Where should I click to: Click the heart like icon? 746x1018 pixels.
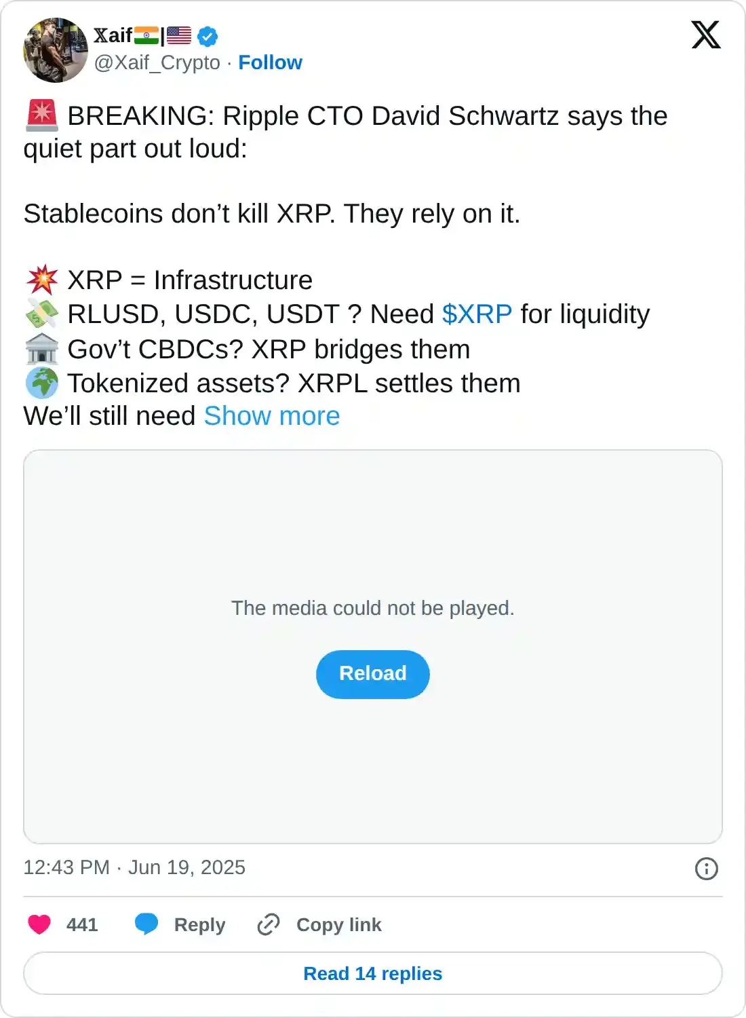[39, 924]
